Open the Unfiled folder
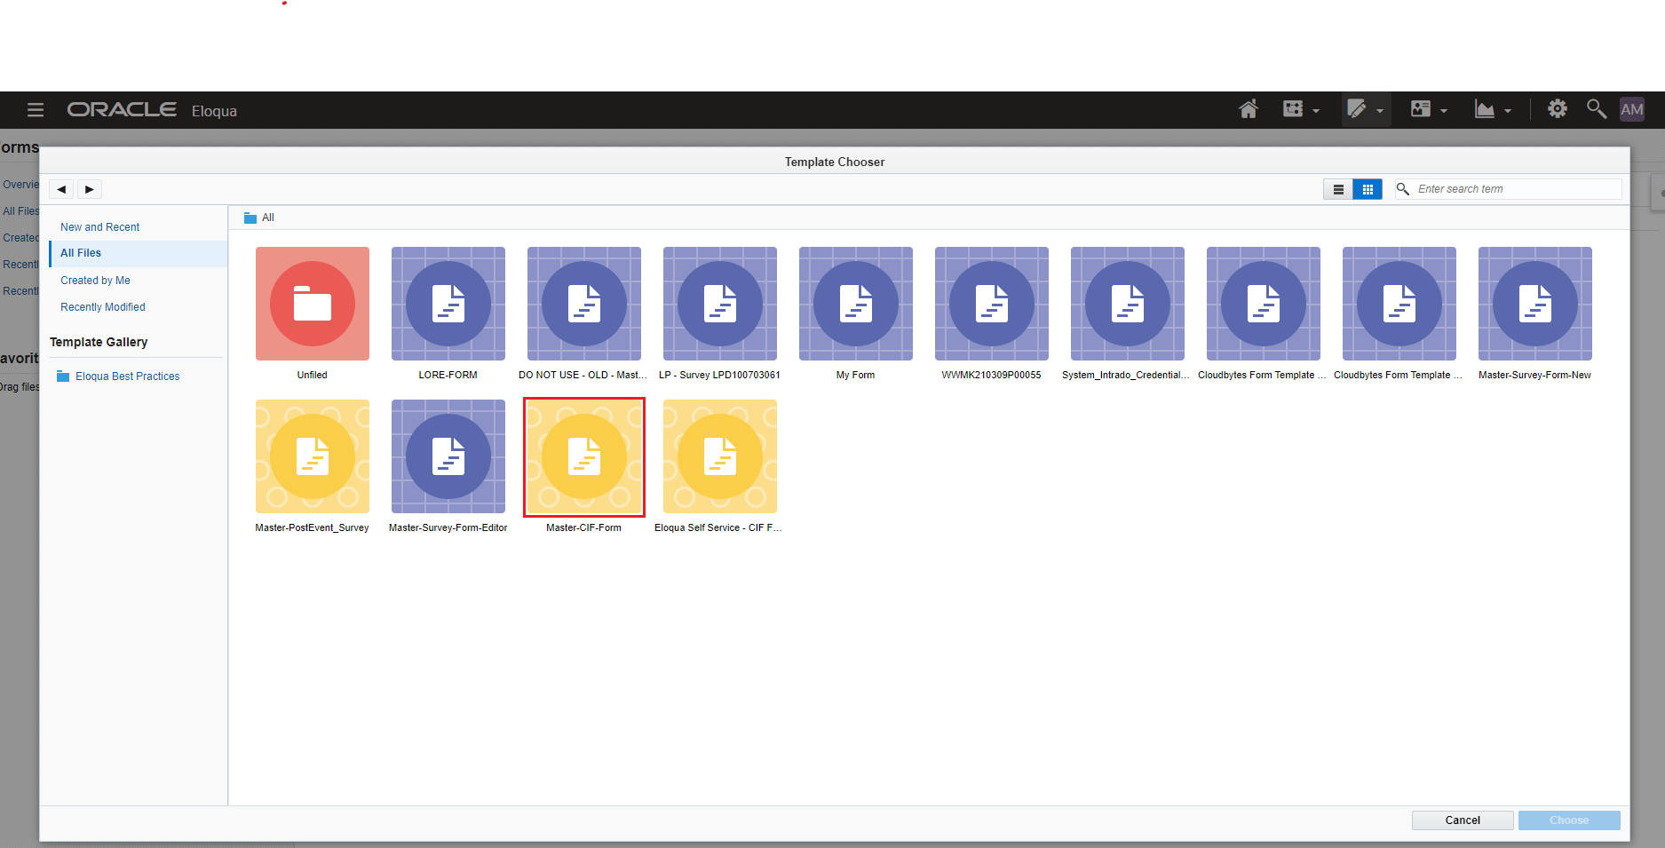Image resolution: width=1665 pixels, height=848 pixels. pyautogui.click(x=313, y=304)
